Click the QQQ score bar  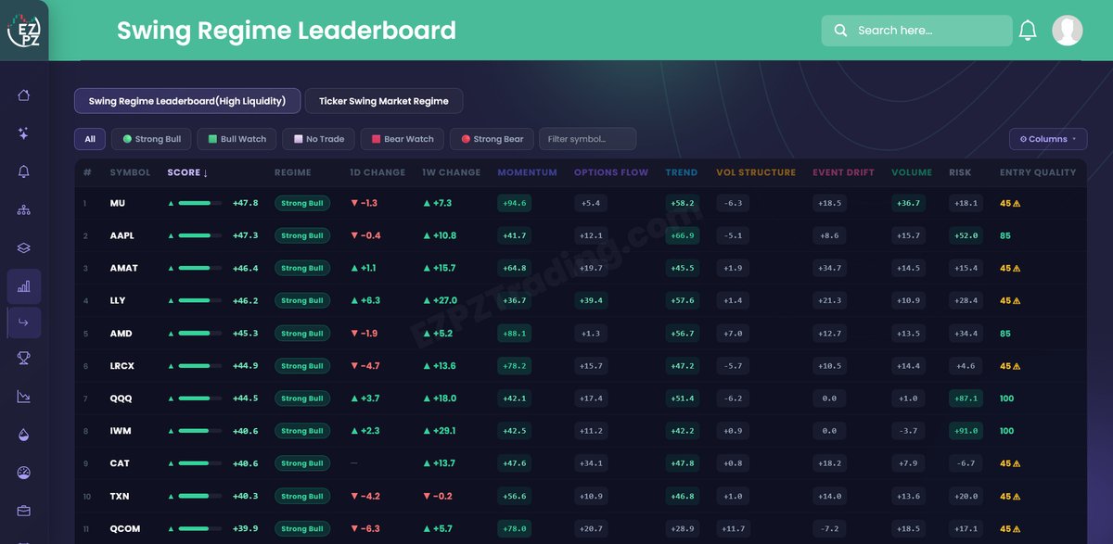click(200, 399)
